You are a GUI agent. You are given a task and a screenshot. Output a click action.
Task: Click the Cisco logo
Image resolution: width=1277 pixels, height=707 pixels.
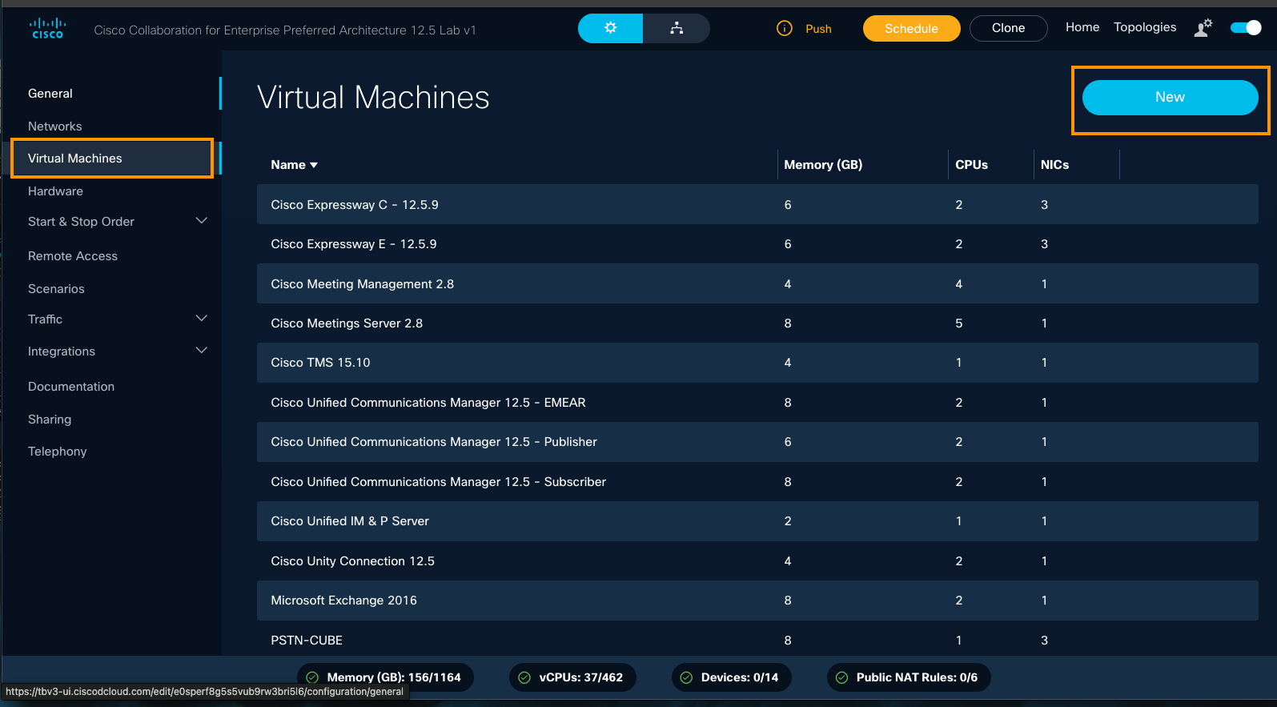(47, 29)
